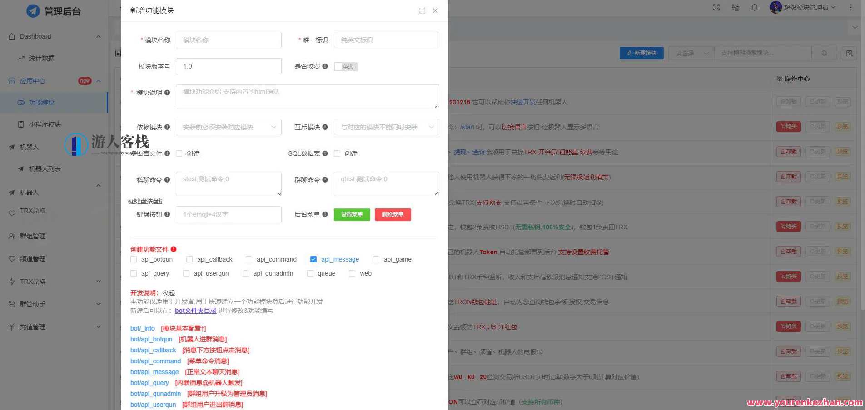Click the info icon beside 模块说明
Image resolution: width=865 pixels, height=410 pixels.
pos(167,93)
